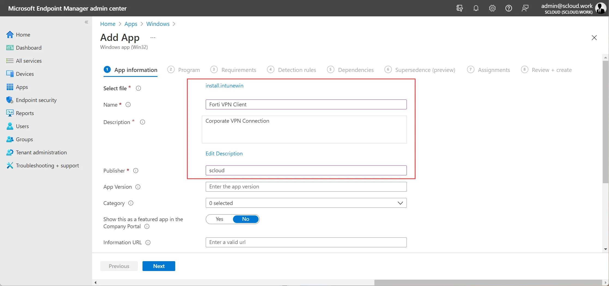Click the Windows breadcrumb link
The height and width of the screenshot is (286, 609).
[x=158, y=24]
